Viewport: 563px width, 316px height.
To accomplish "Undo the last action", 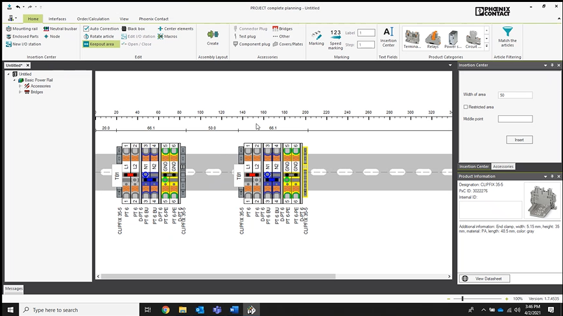I will point(18,7).
